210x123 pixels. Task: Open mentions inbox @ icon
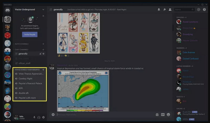tap(199, 10)
